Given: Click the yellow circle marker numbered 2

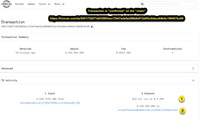Looking at the screenshot, I should tap(182, 111).
